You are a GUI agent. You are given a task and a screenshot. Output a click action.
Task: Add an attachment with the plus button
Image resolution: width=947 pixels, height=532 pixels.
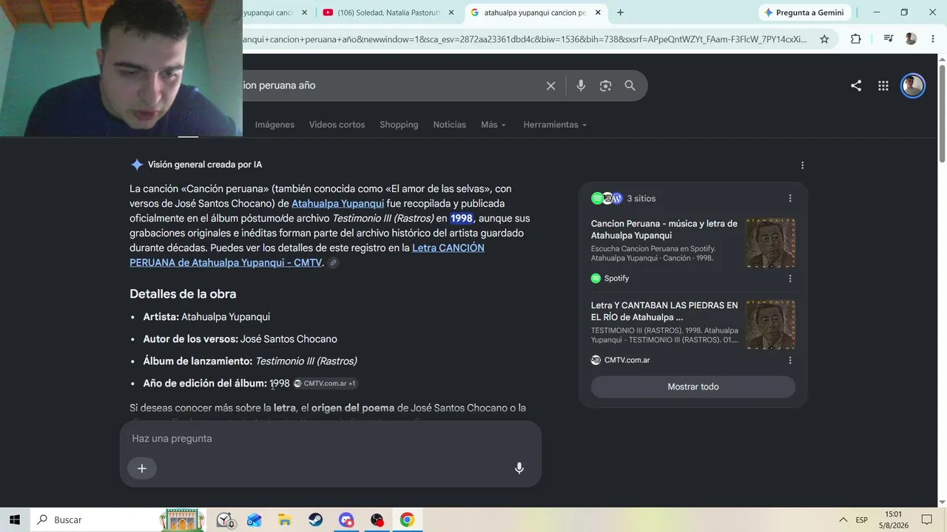click(x=142, y=468)
